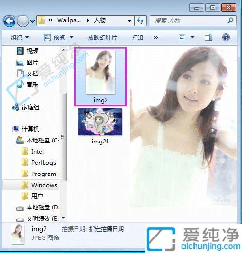Select 图片 library in navigation pane
The height and width of the screenshot is (253, 242).
27,63
